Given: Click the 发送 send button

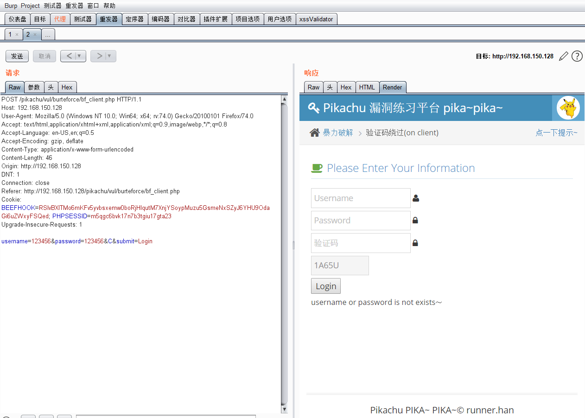Looking at the screenshot, I should [x=17, y=56].
